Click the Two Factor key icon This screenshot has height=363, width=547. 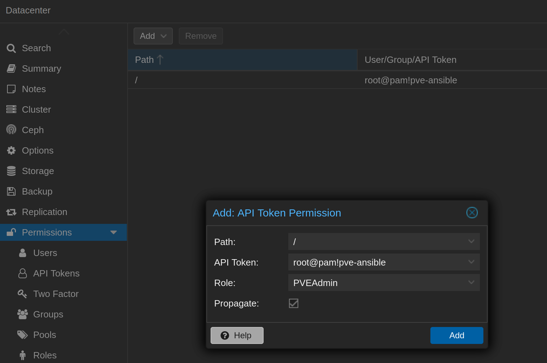22,294
